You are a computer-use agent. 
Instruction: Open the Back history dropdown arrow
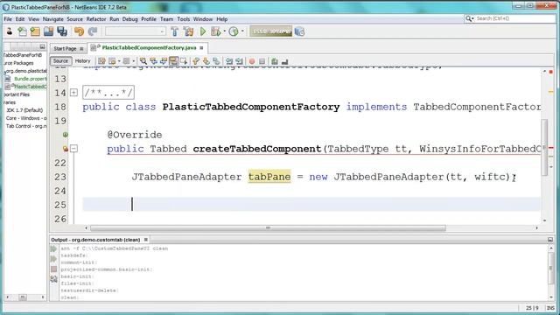[119, 61]
